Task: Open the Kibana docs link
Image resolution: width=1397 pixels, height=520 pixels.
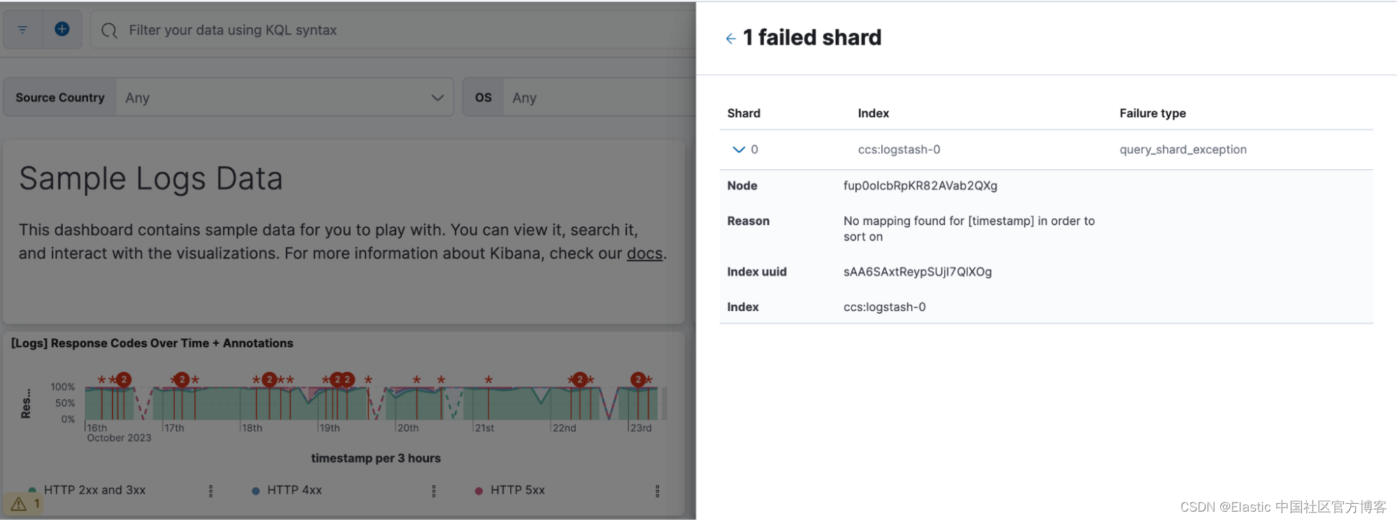Action: tap(644, 253)
